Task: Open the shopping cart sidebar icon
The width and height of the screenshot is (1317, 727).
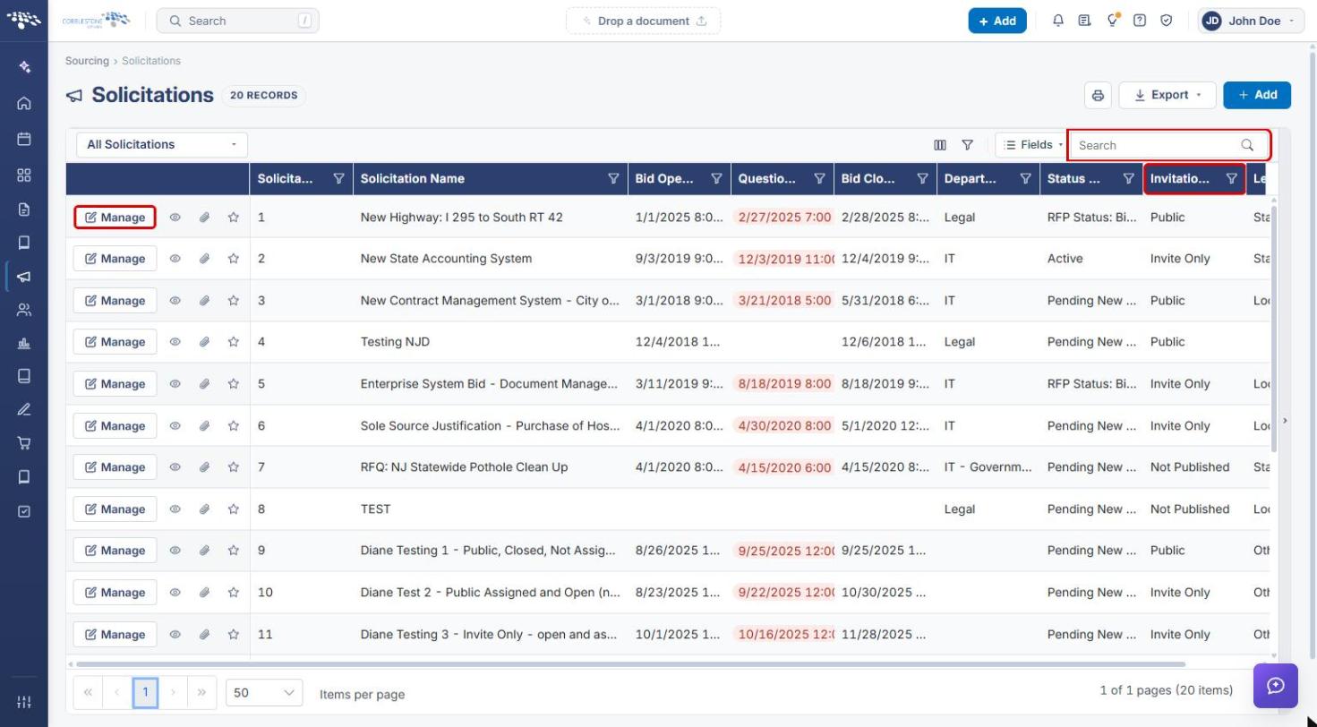Action: coord(24,442)
